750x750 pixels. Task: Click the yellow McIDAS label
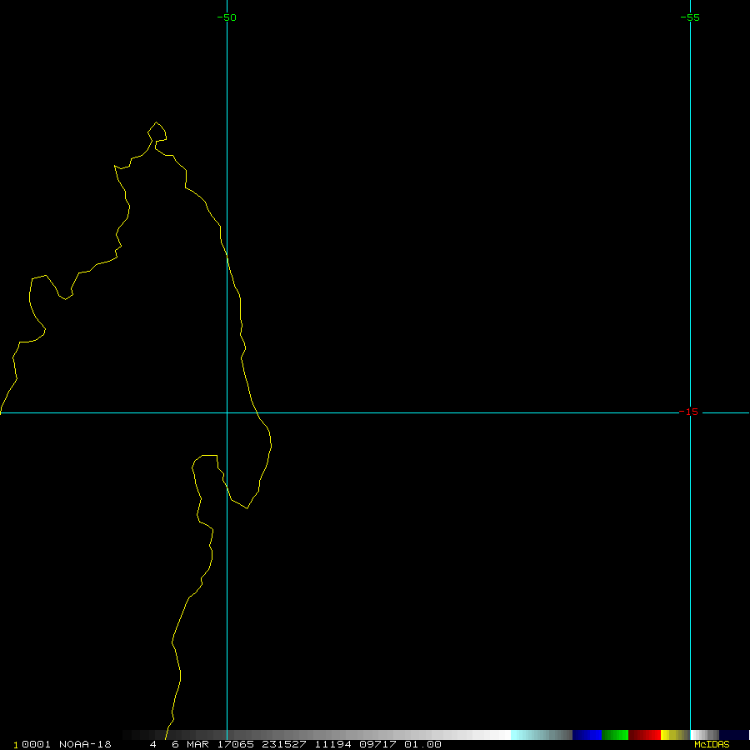pos(711,744)
